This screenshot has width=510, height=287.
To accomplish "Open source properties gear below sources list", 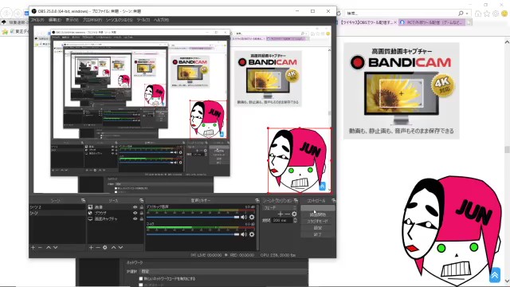I will 104,248.
